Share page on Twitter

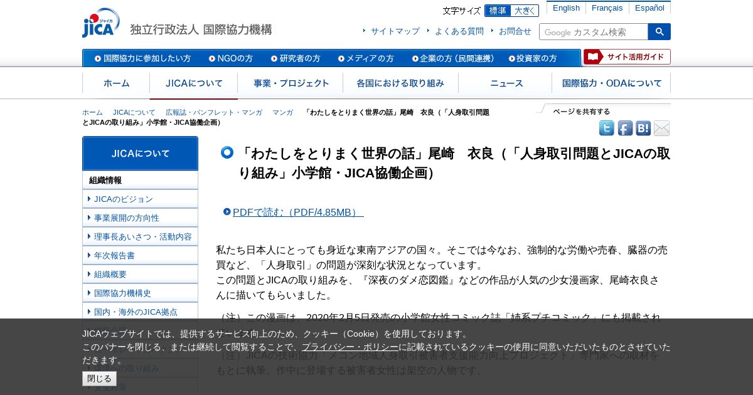point(607,129)
